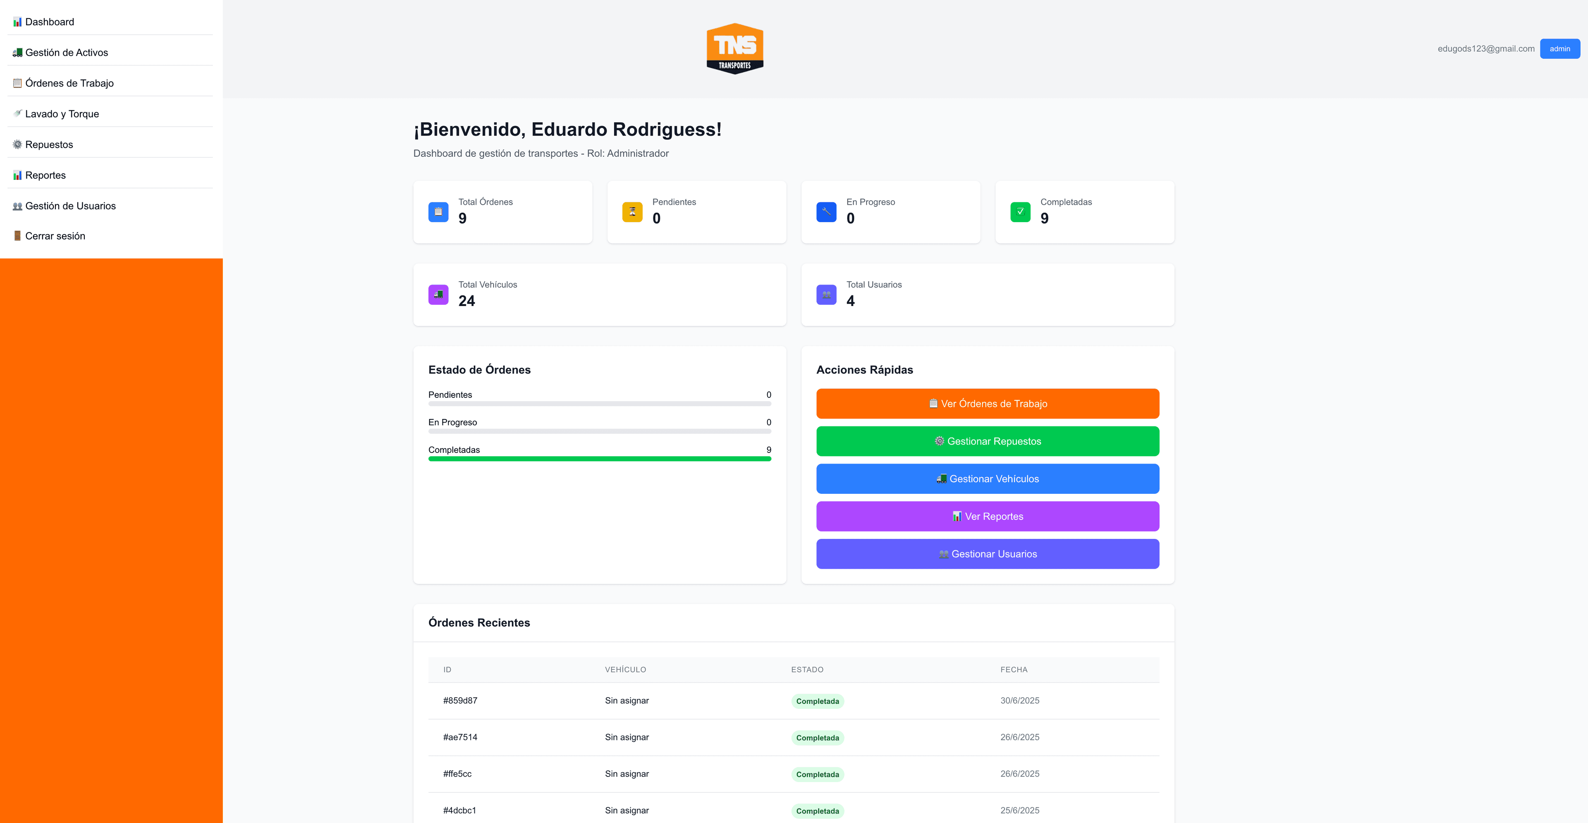Click the Completada status badge for #859d87
The image size is (1588, 823).
click(x=817, y=701)
